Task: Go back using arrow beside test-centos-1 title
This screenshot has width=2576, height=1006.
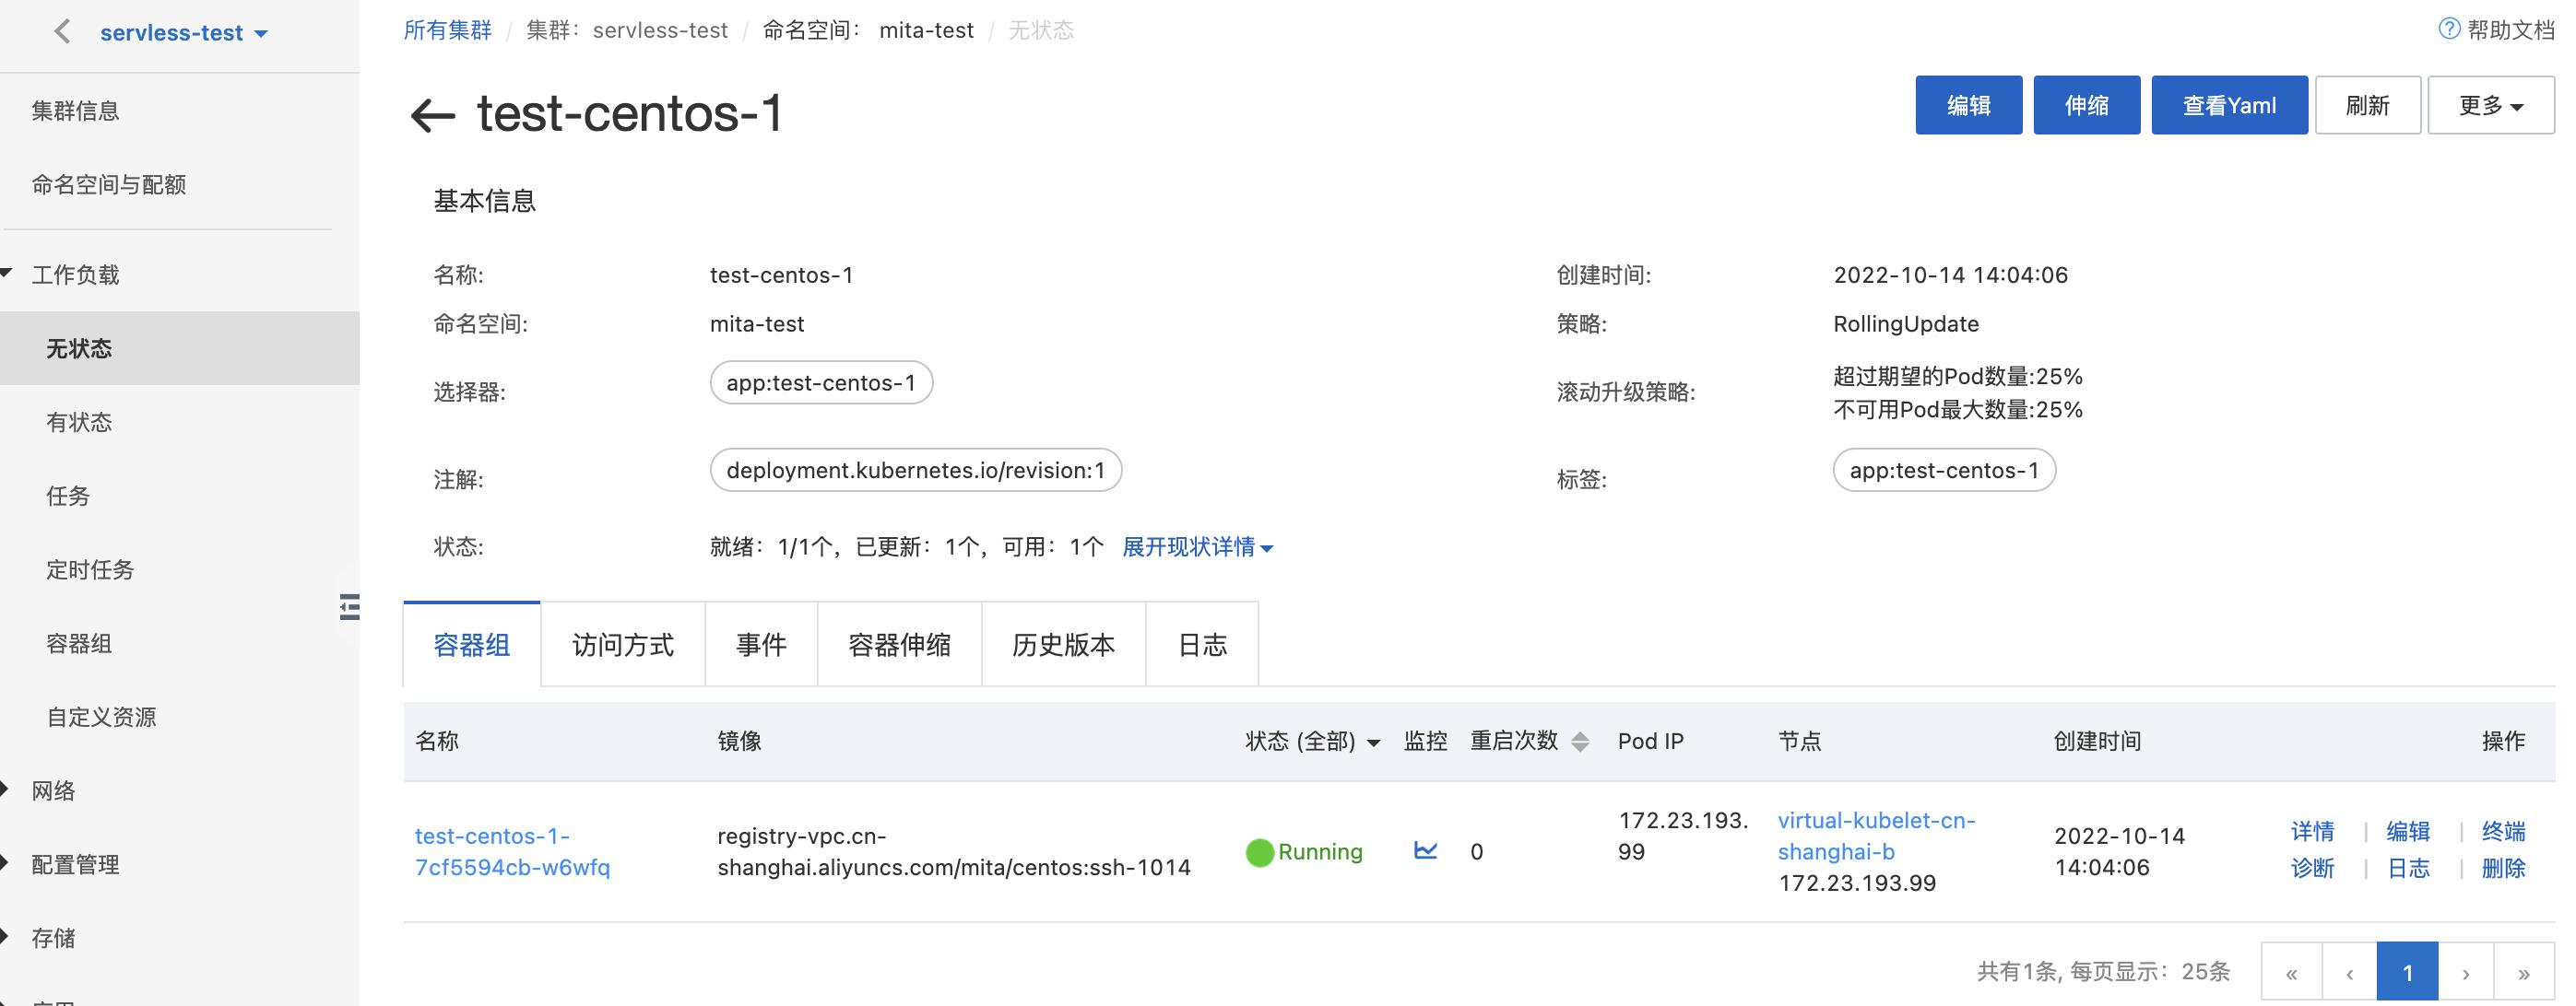Action: (x=433, y=115)
